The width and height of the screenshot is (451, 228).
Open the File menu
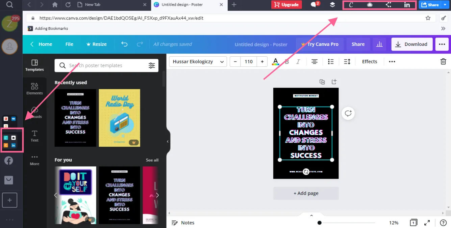69,44
